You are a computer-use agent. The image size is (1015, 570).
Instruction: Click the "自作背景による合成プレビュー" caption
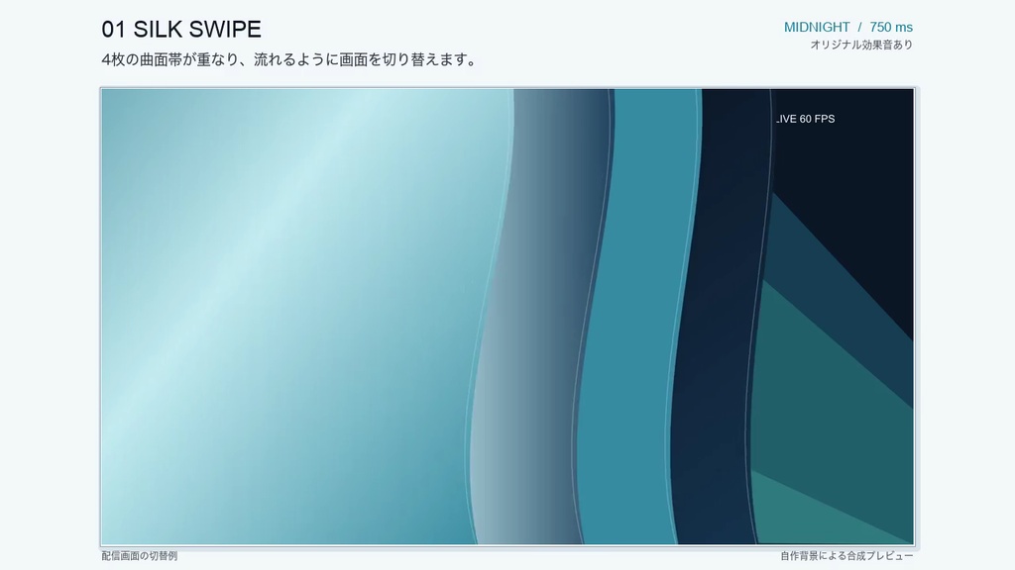[846, 556]
